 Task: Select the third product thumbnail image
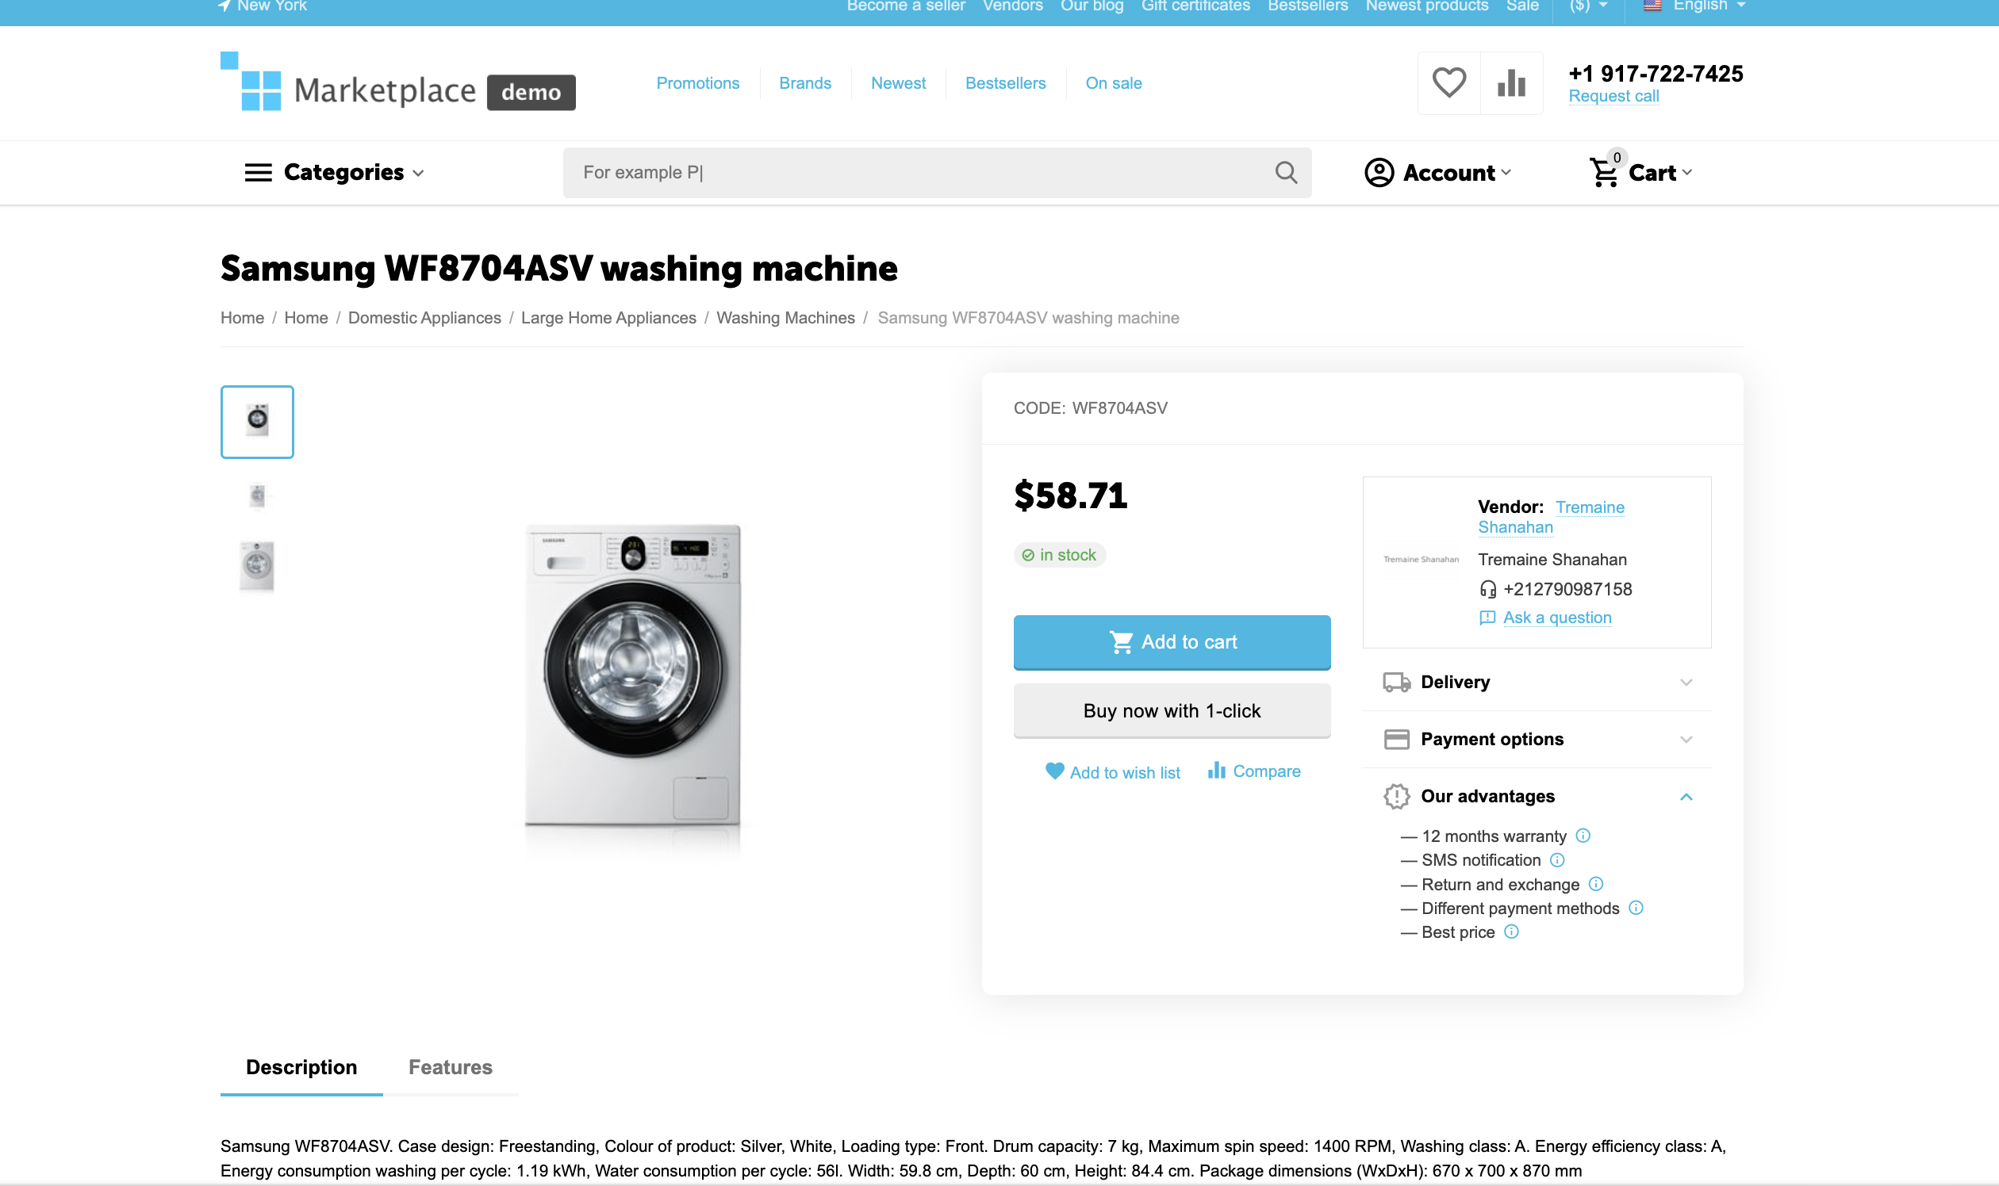pos(257,566)
